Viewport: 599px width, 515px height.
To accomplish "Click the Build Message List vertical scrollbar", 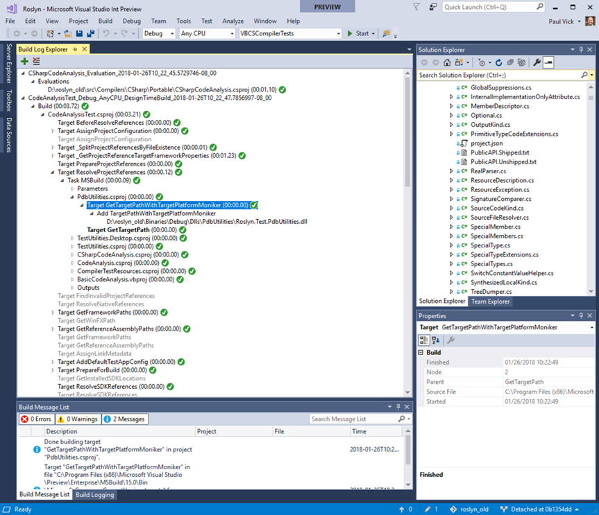I will coord(408,457).
